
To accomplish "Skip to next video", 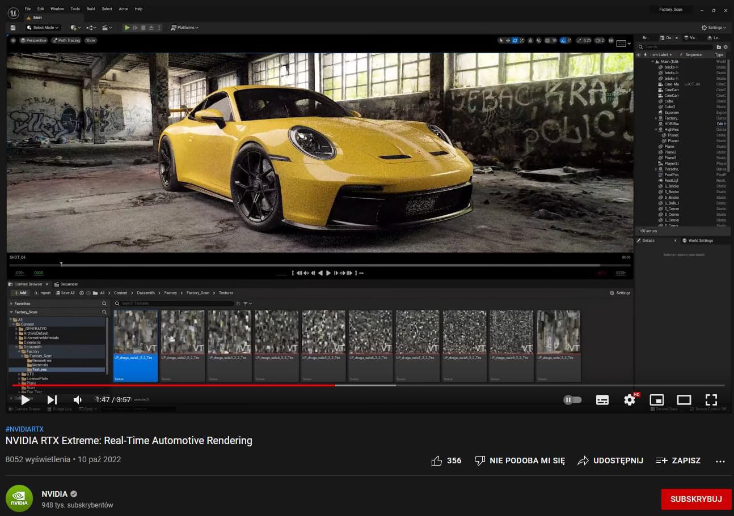I will 52,400.
